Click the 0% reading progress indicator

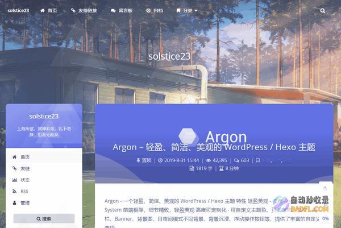tap(326, 218)
